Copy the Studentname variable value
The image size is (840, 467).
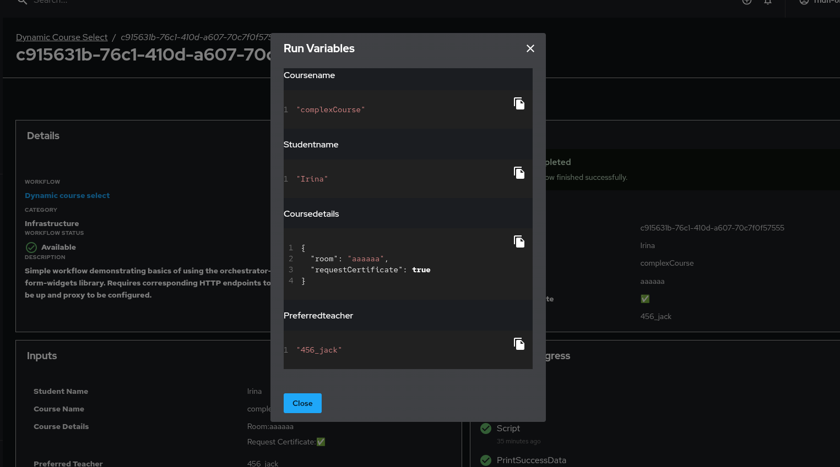click(519, 173)
